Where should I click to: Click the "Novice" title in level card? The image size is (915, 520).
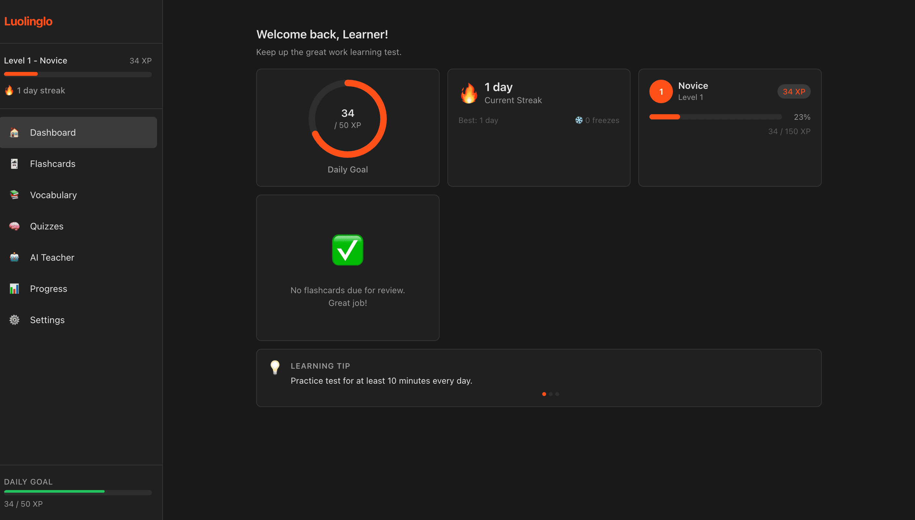(693, 86)
